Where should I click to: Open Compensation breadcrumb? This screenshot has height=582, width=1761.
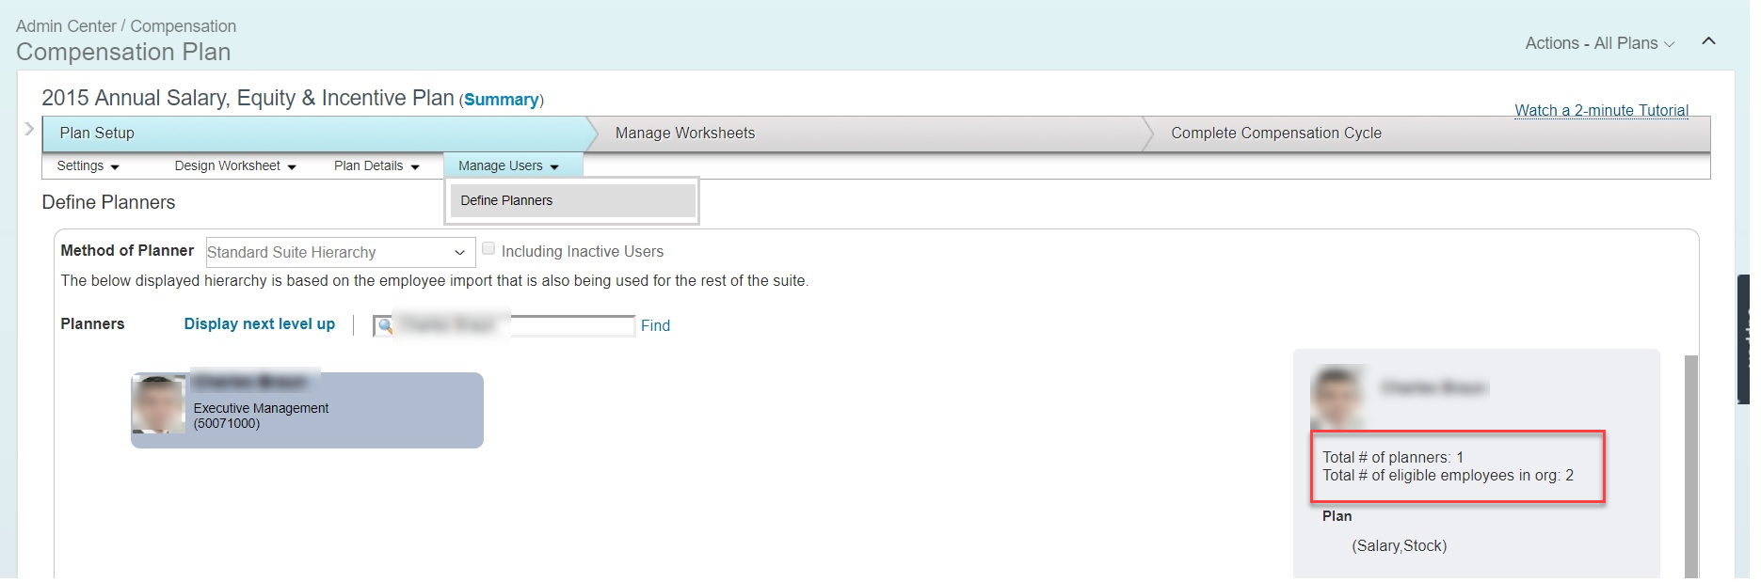click(183, 26)
